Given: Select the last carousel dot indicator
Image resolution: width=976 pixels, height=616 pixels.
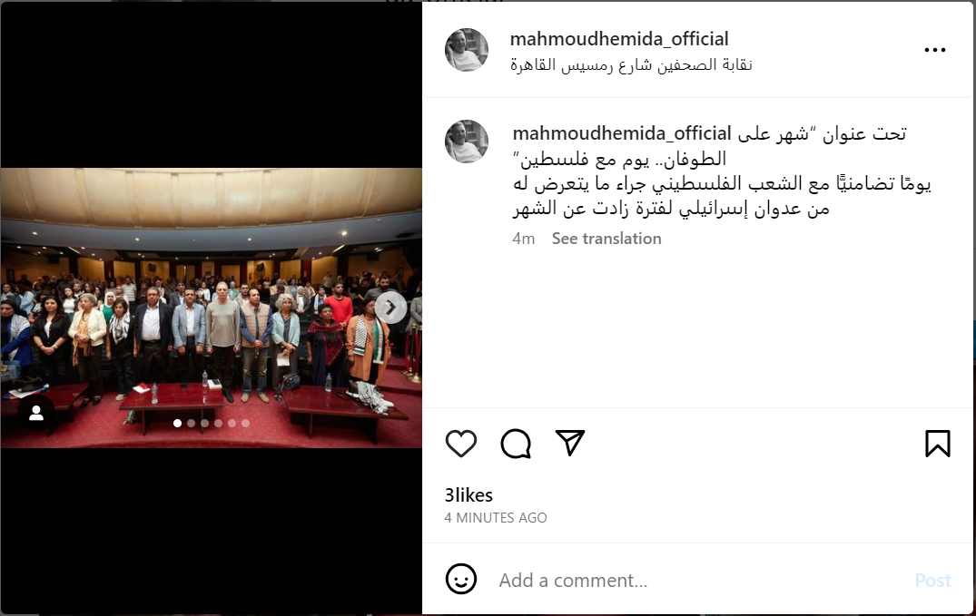Looking at the screenshot, I should [246, 423].
